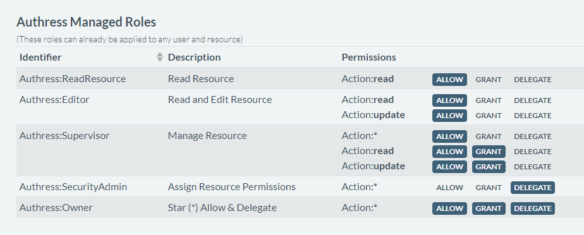Toggle DELEGATE for Authress:ReadResource read action

coord(533,80)
